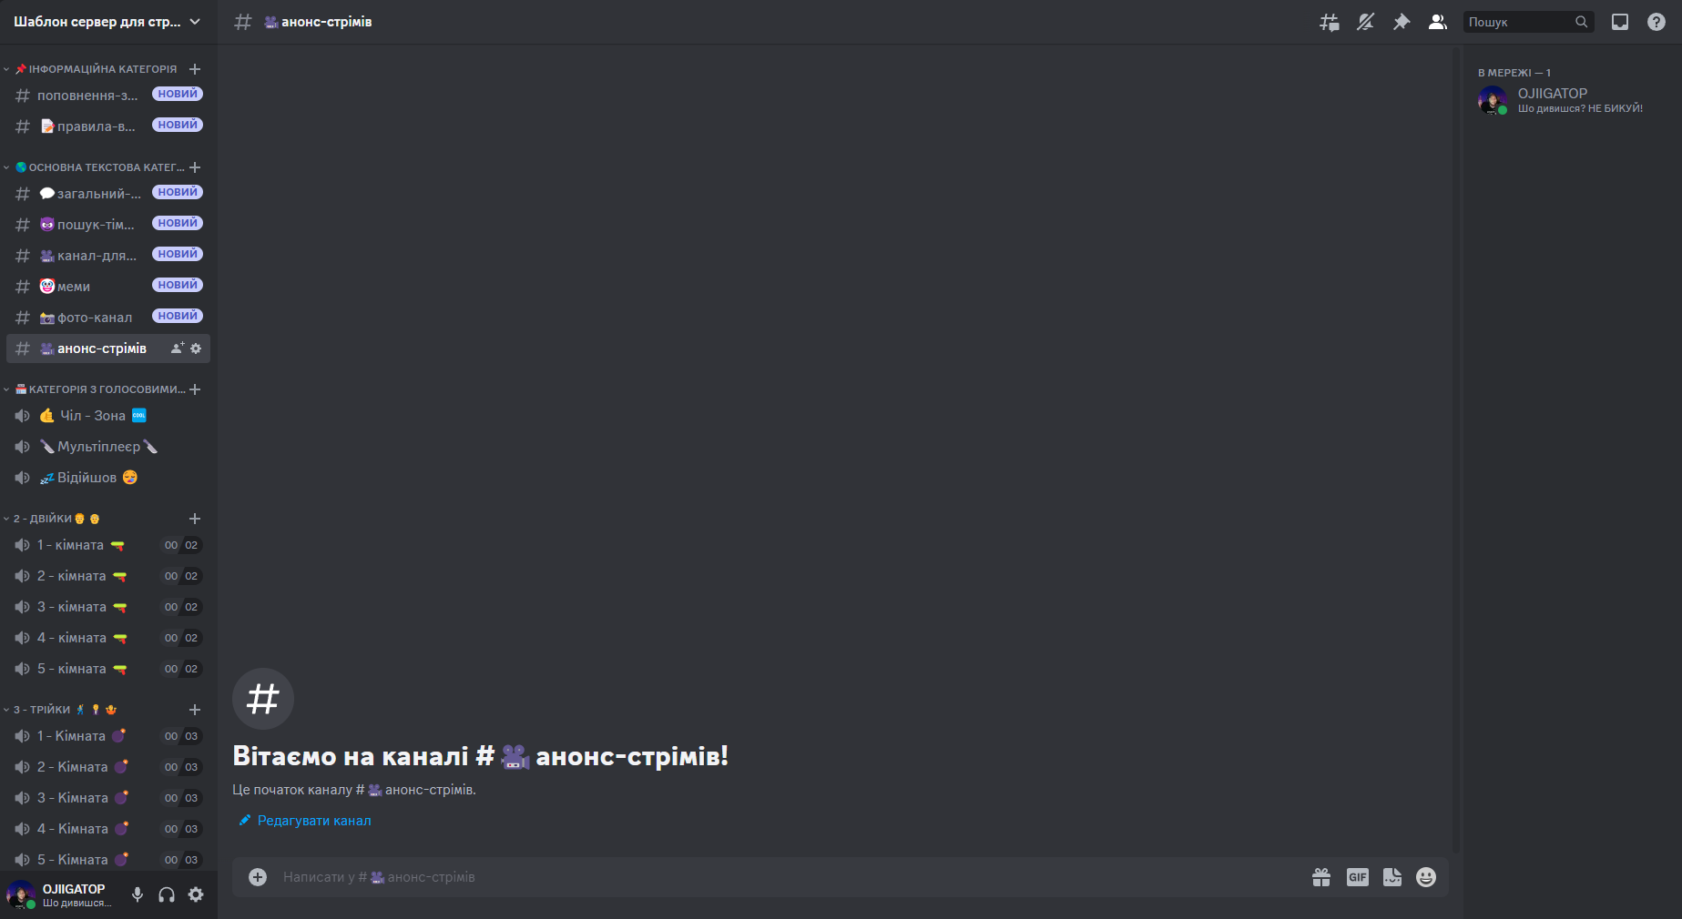1682x919 pixels.
Task: Open the Threads icon in header
Action: click(x=1330, y=22)
